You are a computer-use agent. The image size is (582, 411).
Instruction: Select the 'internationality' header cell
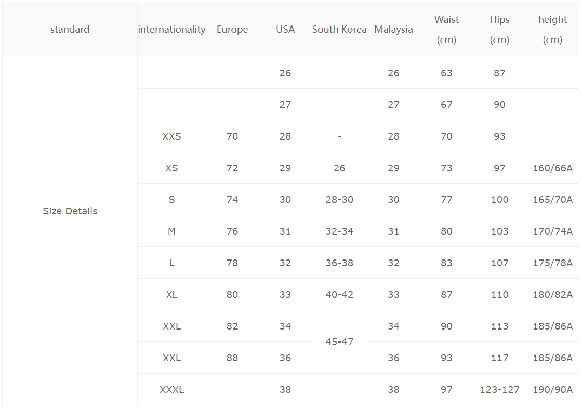click(x=171, y=30)
